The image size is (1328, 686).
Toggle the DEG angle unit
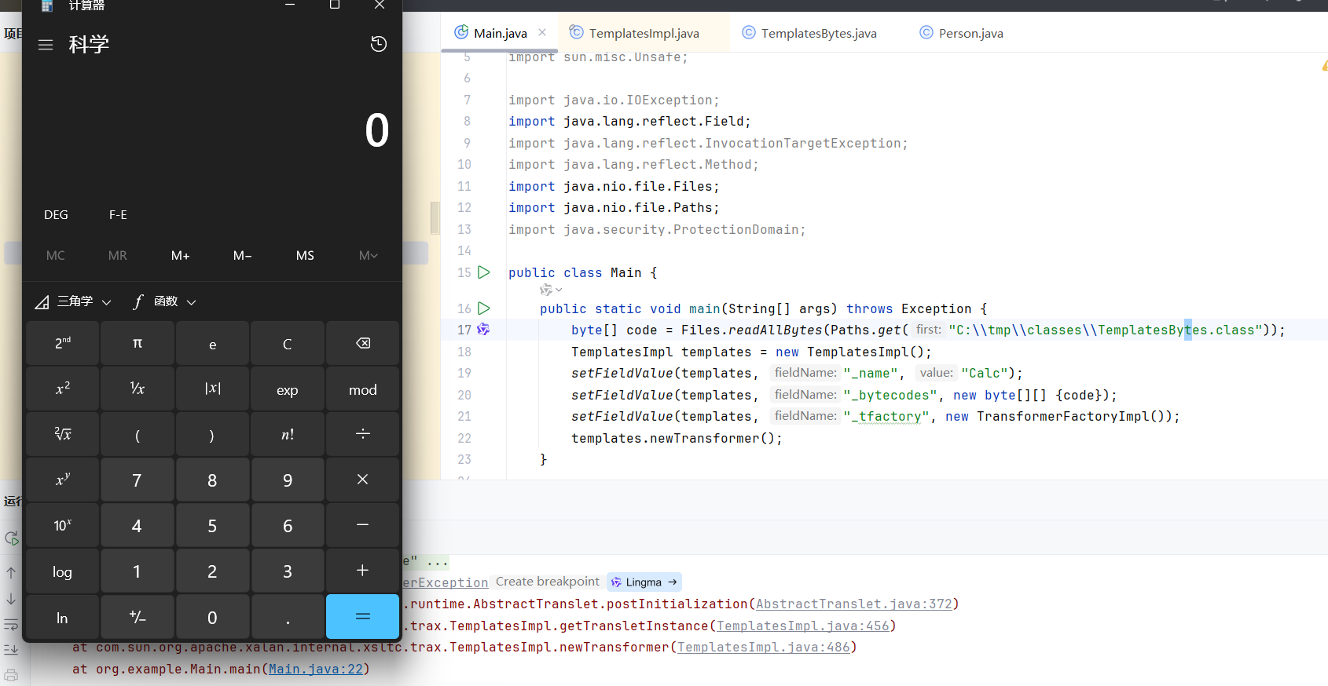[56, 214]
